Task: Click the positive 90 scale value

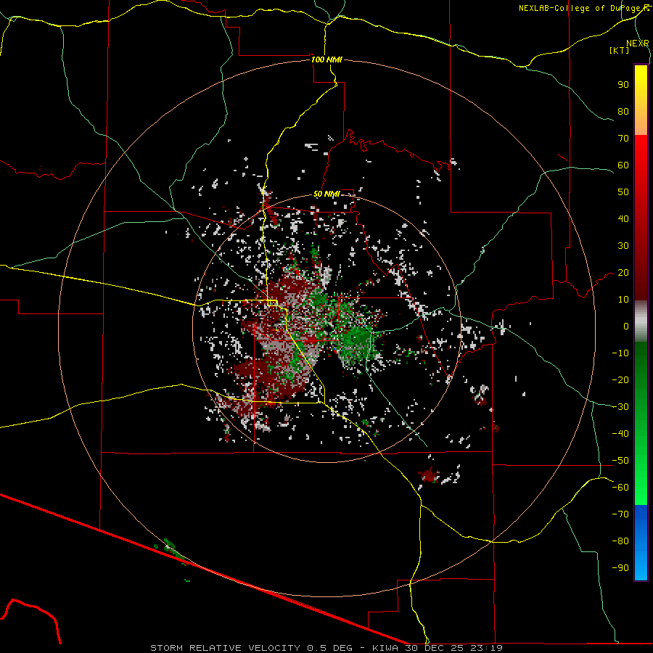Action: [x=623, y=85]
